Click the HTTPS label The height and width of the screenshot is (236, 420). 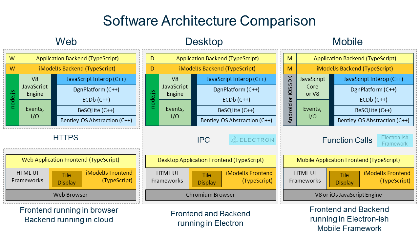click(x=66, y=138)
